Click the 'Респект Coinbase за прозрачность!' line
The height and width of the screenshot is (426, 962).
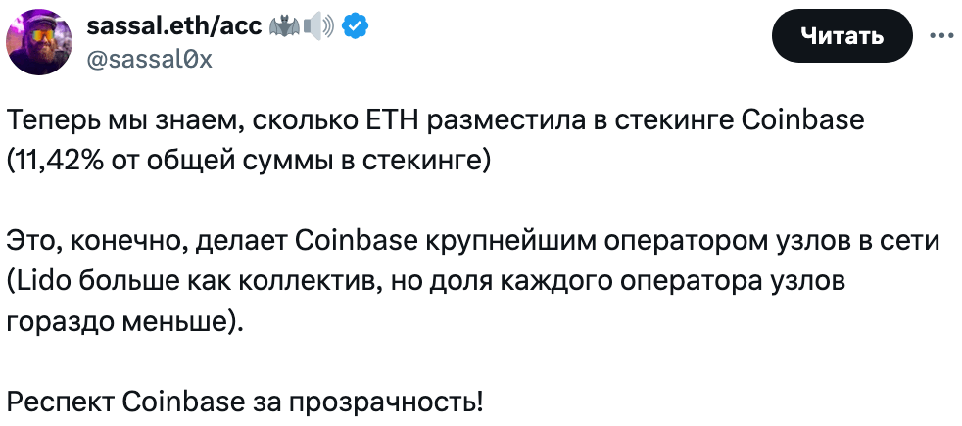pyautogui.click(x=246, y=402)
